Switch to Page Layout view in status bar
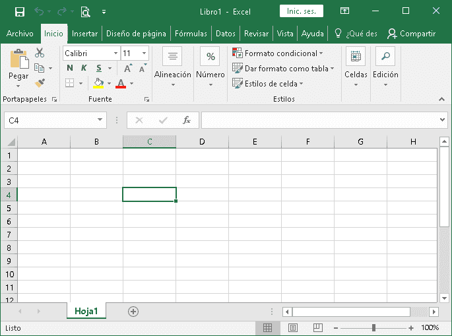452x336 pixels. pos(293,327)
